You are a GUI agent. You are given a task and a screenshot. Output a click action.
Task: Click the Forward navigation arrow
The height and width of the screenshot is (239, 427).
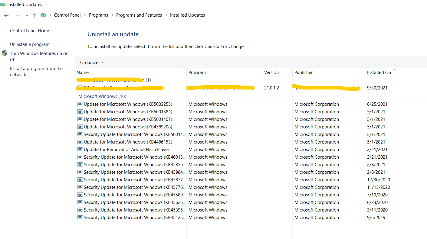(x=18, y=15)
